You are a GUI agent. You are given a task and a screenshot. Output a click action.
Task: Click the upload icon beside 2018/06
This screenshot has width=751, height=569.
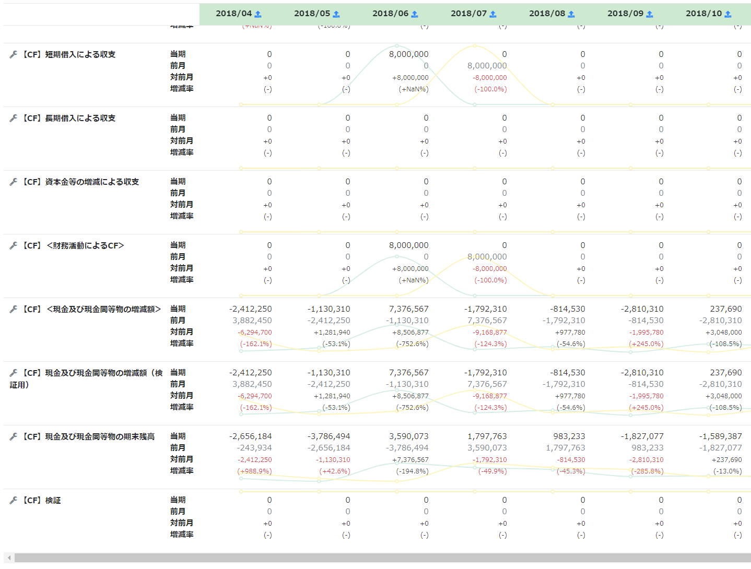point(415,14)
